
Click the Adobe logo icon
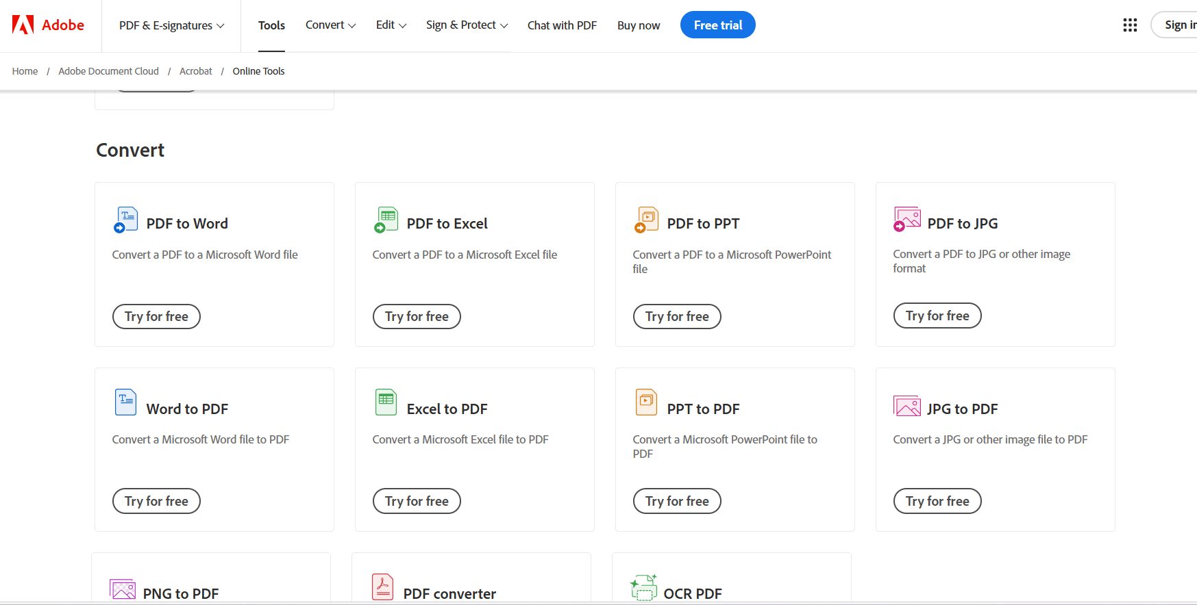[23, 25]
